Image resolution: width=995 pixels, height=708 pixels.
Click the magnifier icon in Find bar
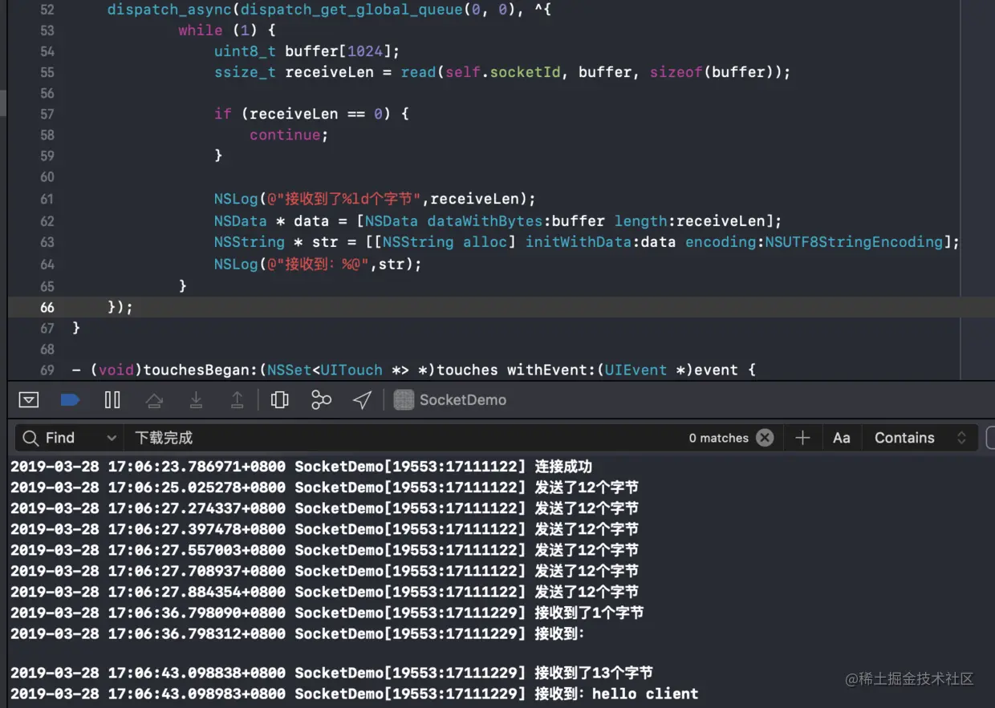[30, 438]
